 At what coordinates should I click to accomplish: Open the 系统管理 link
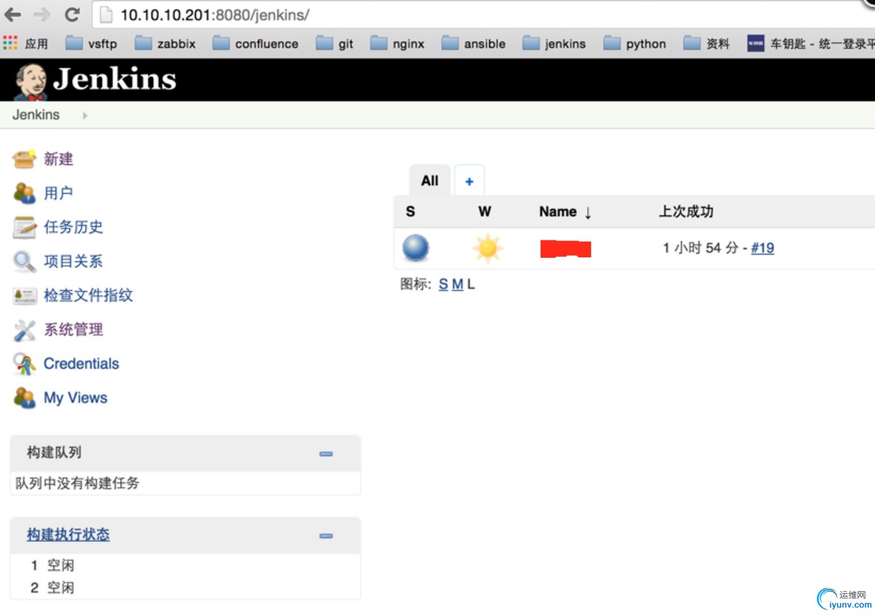(73, 330)
